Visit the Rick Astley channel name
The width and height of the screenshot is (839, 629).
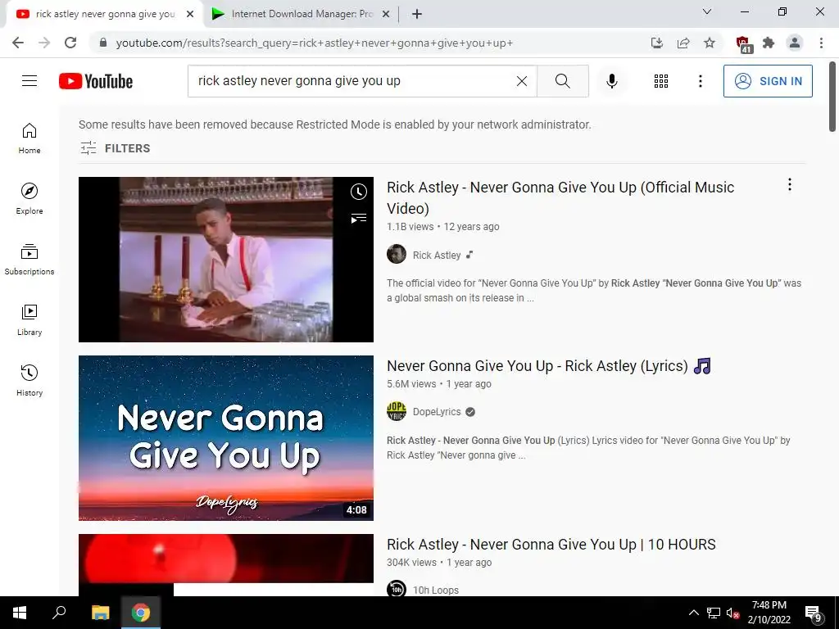click(437, 256)
